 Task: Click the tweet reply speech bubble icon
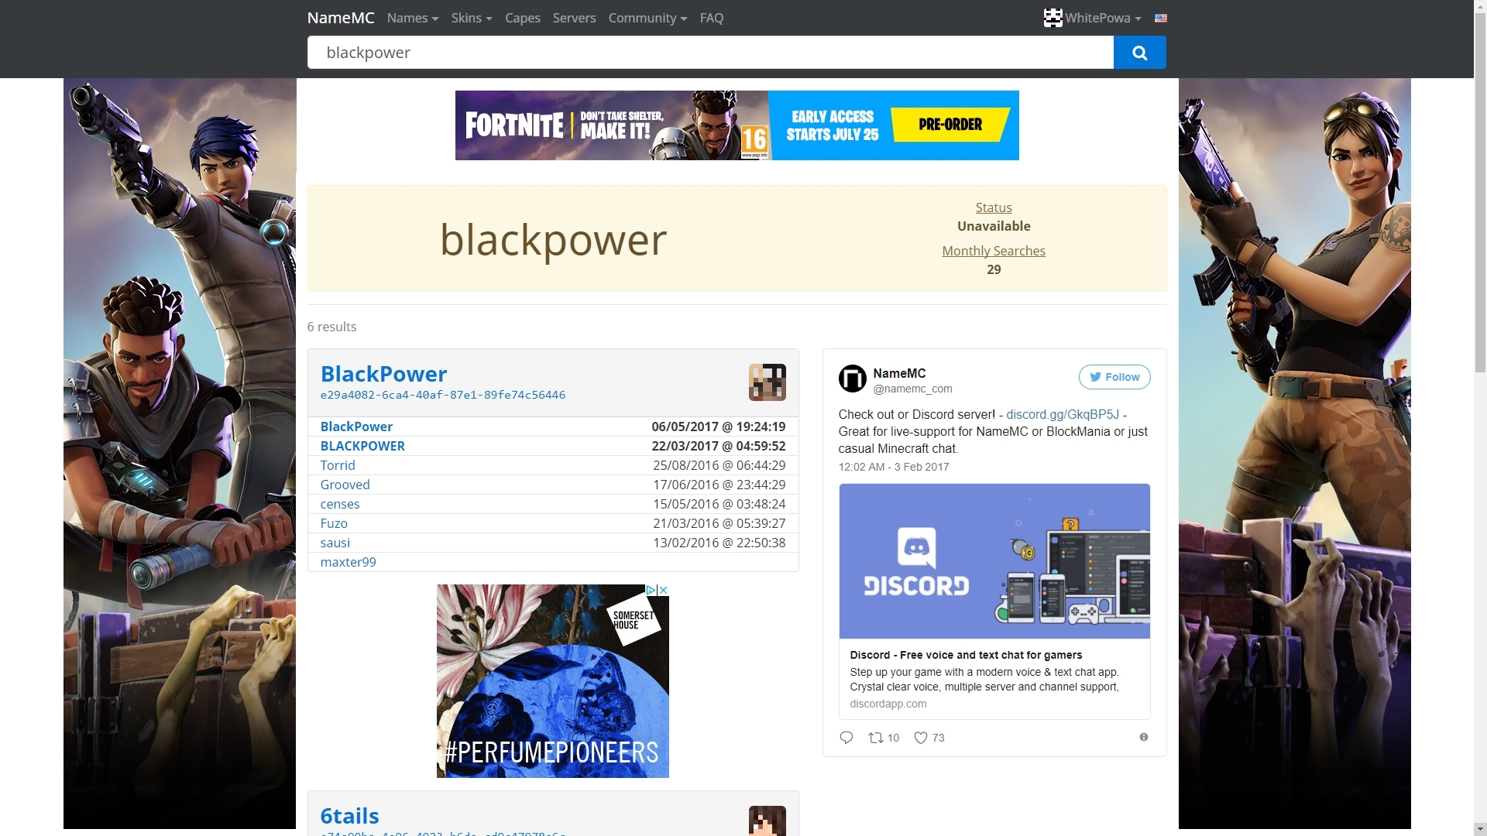click(846, 738)
